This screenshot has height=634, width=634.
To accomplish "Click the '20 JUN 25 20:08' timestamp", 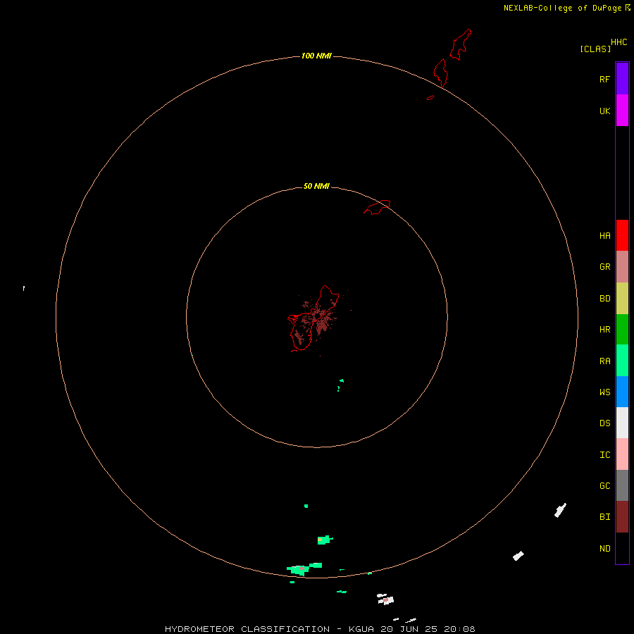I will (x=428, y=629).
